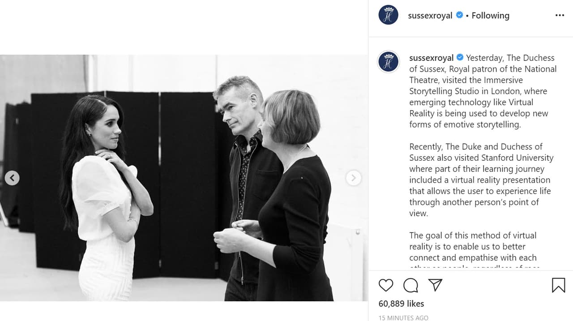Viewport: 573px width, 321px height.
Task: Go to the next carousel photo
Action: tap(353, 178)
